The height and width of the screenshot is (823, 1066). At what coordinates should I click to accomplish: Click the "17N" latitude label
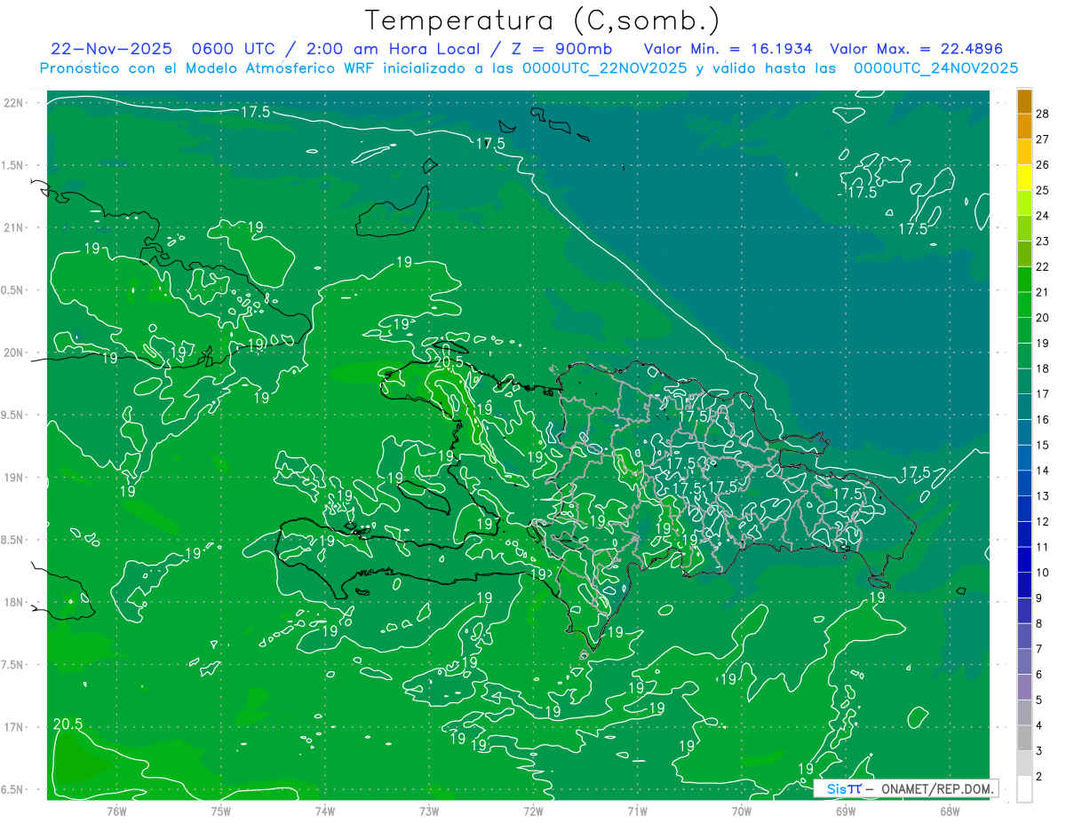click(14, 727)
